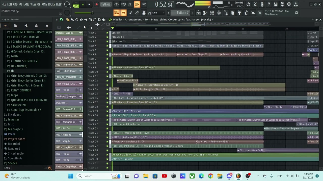Toggle the Playlist snap magnet icon

[x=61, y=20]
